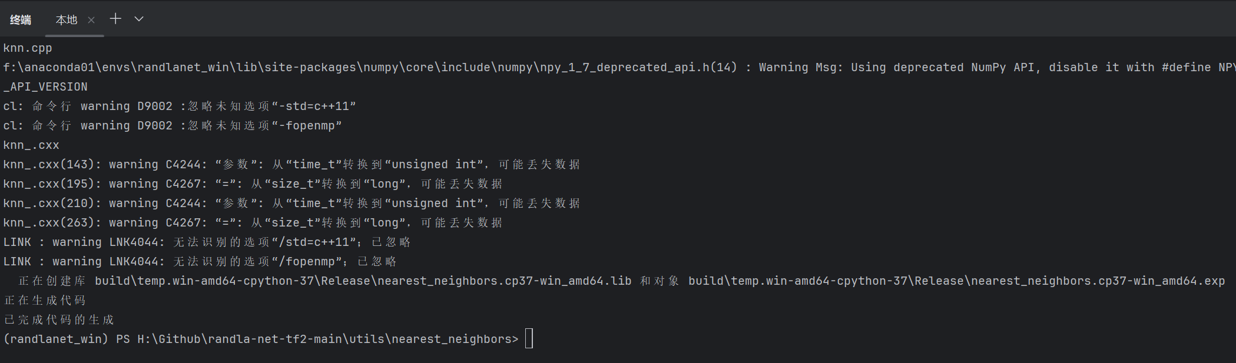The width and height of the screenshot is (1236, 363).
Task: Expand the terminal options chevron dropdown
Action: [x=139, y=19]
